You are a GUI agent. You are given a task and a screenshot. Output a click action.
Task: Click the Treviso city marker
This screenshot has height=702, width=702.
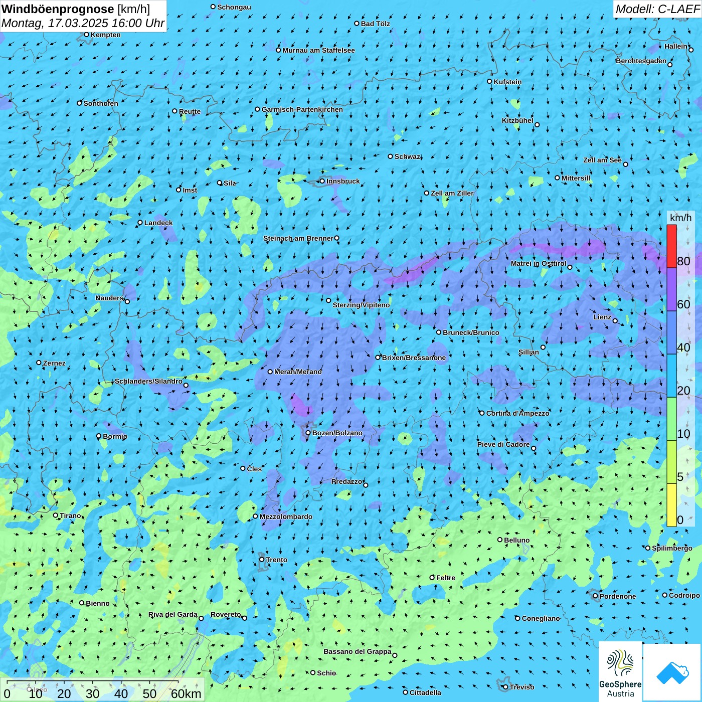coord(506,687)
